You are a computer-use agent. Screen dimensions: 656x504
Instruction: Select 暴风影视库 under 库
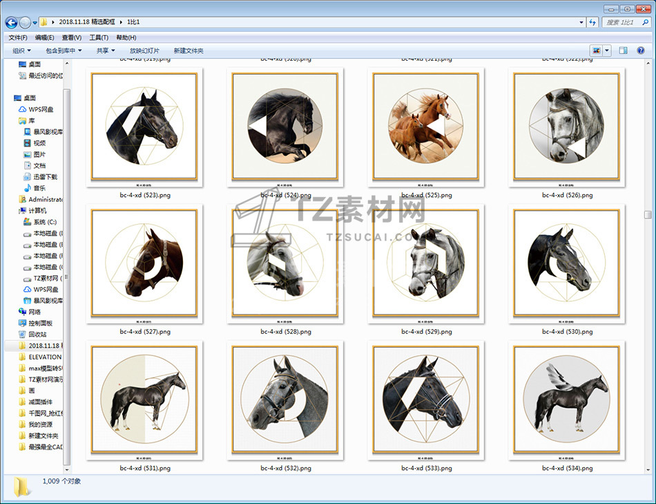43,131
